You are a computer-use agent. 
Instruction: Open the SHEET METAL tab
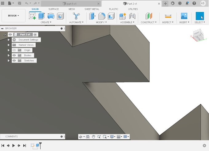coord(92,9)
